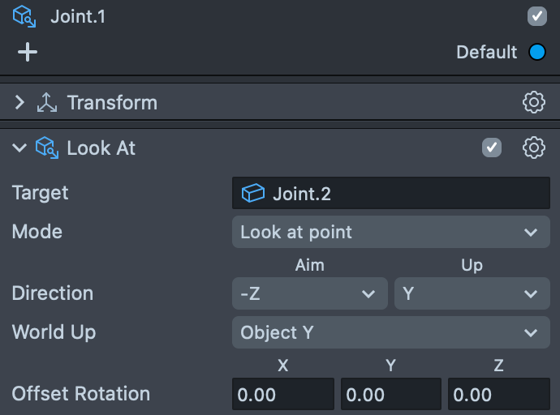Open Look At component settings gear

[533, 148]
